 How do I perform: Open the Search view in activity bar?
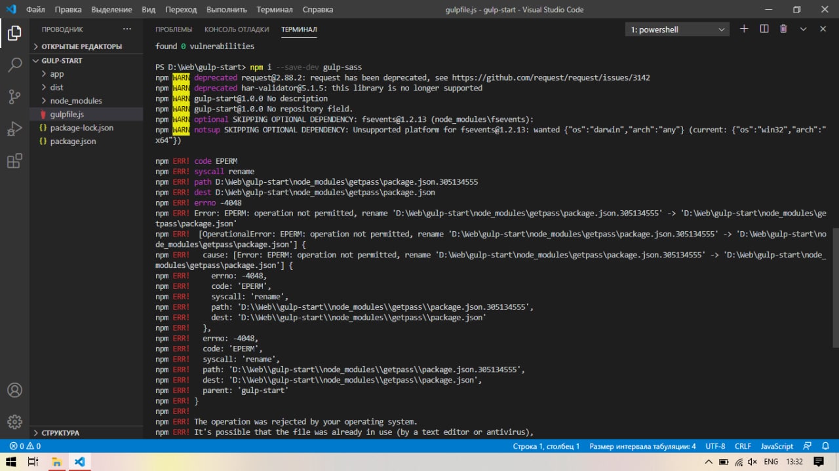pyautogui.click(x=14, y=64)
